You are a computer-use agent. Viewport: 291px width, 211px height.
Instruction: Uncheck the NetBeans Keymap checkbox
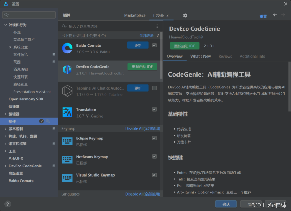(154, 157)
